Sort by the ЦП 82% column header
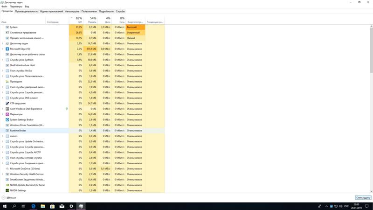The image size is (373, 210). click(x=76, y=20)
